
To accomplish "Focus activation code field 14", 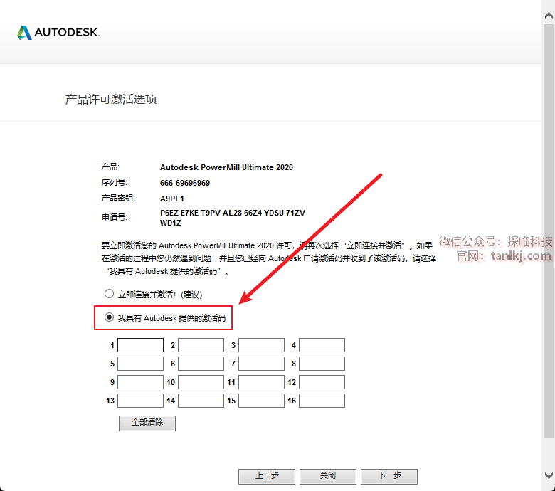I will 201,401.
